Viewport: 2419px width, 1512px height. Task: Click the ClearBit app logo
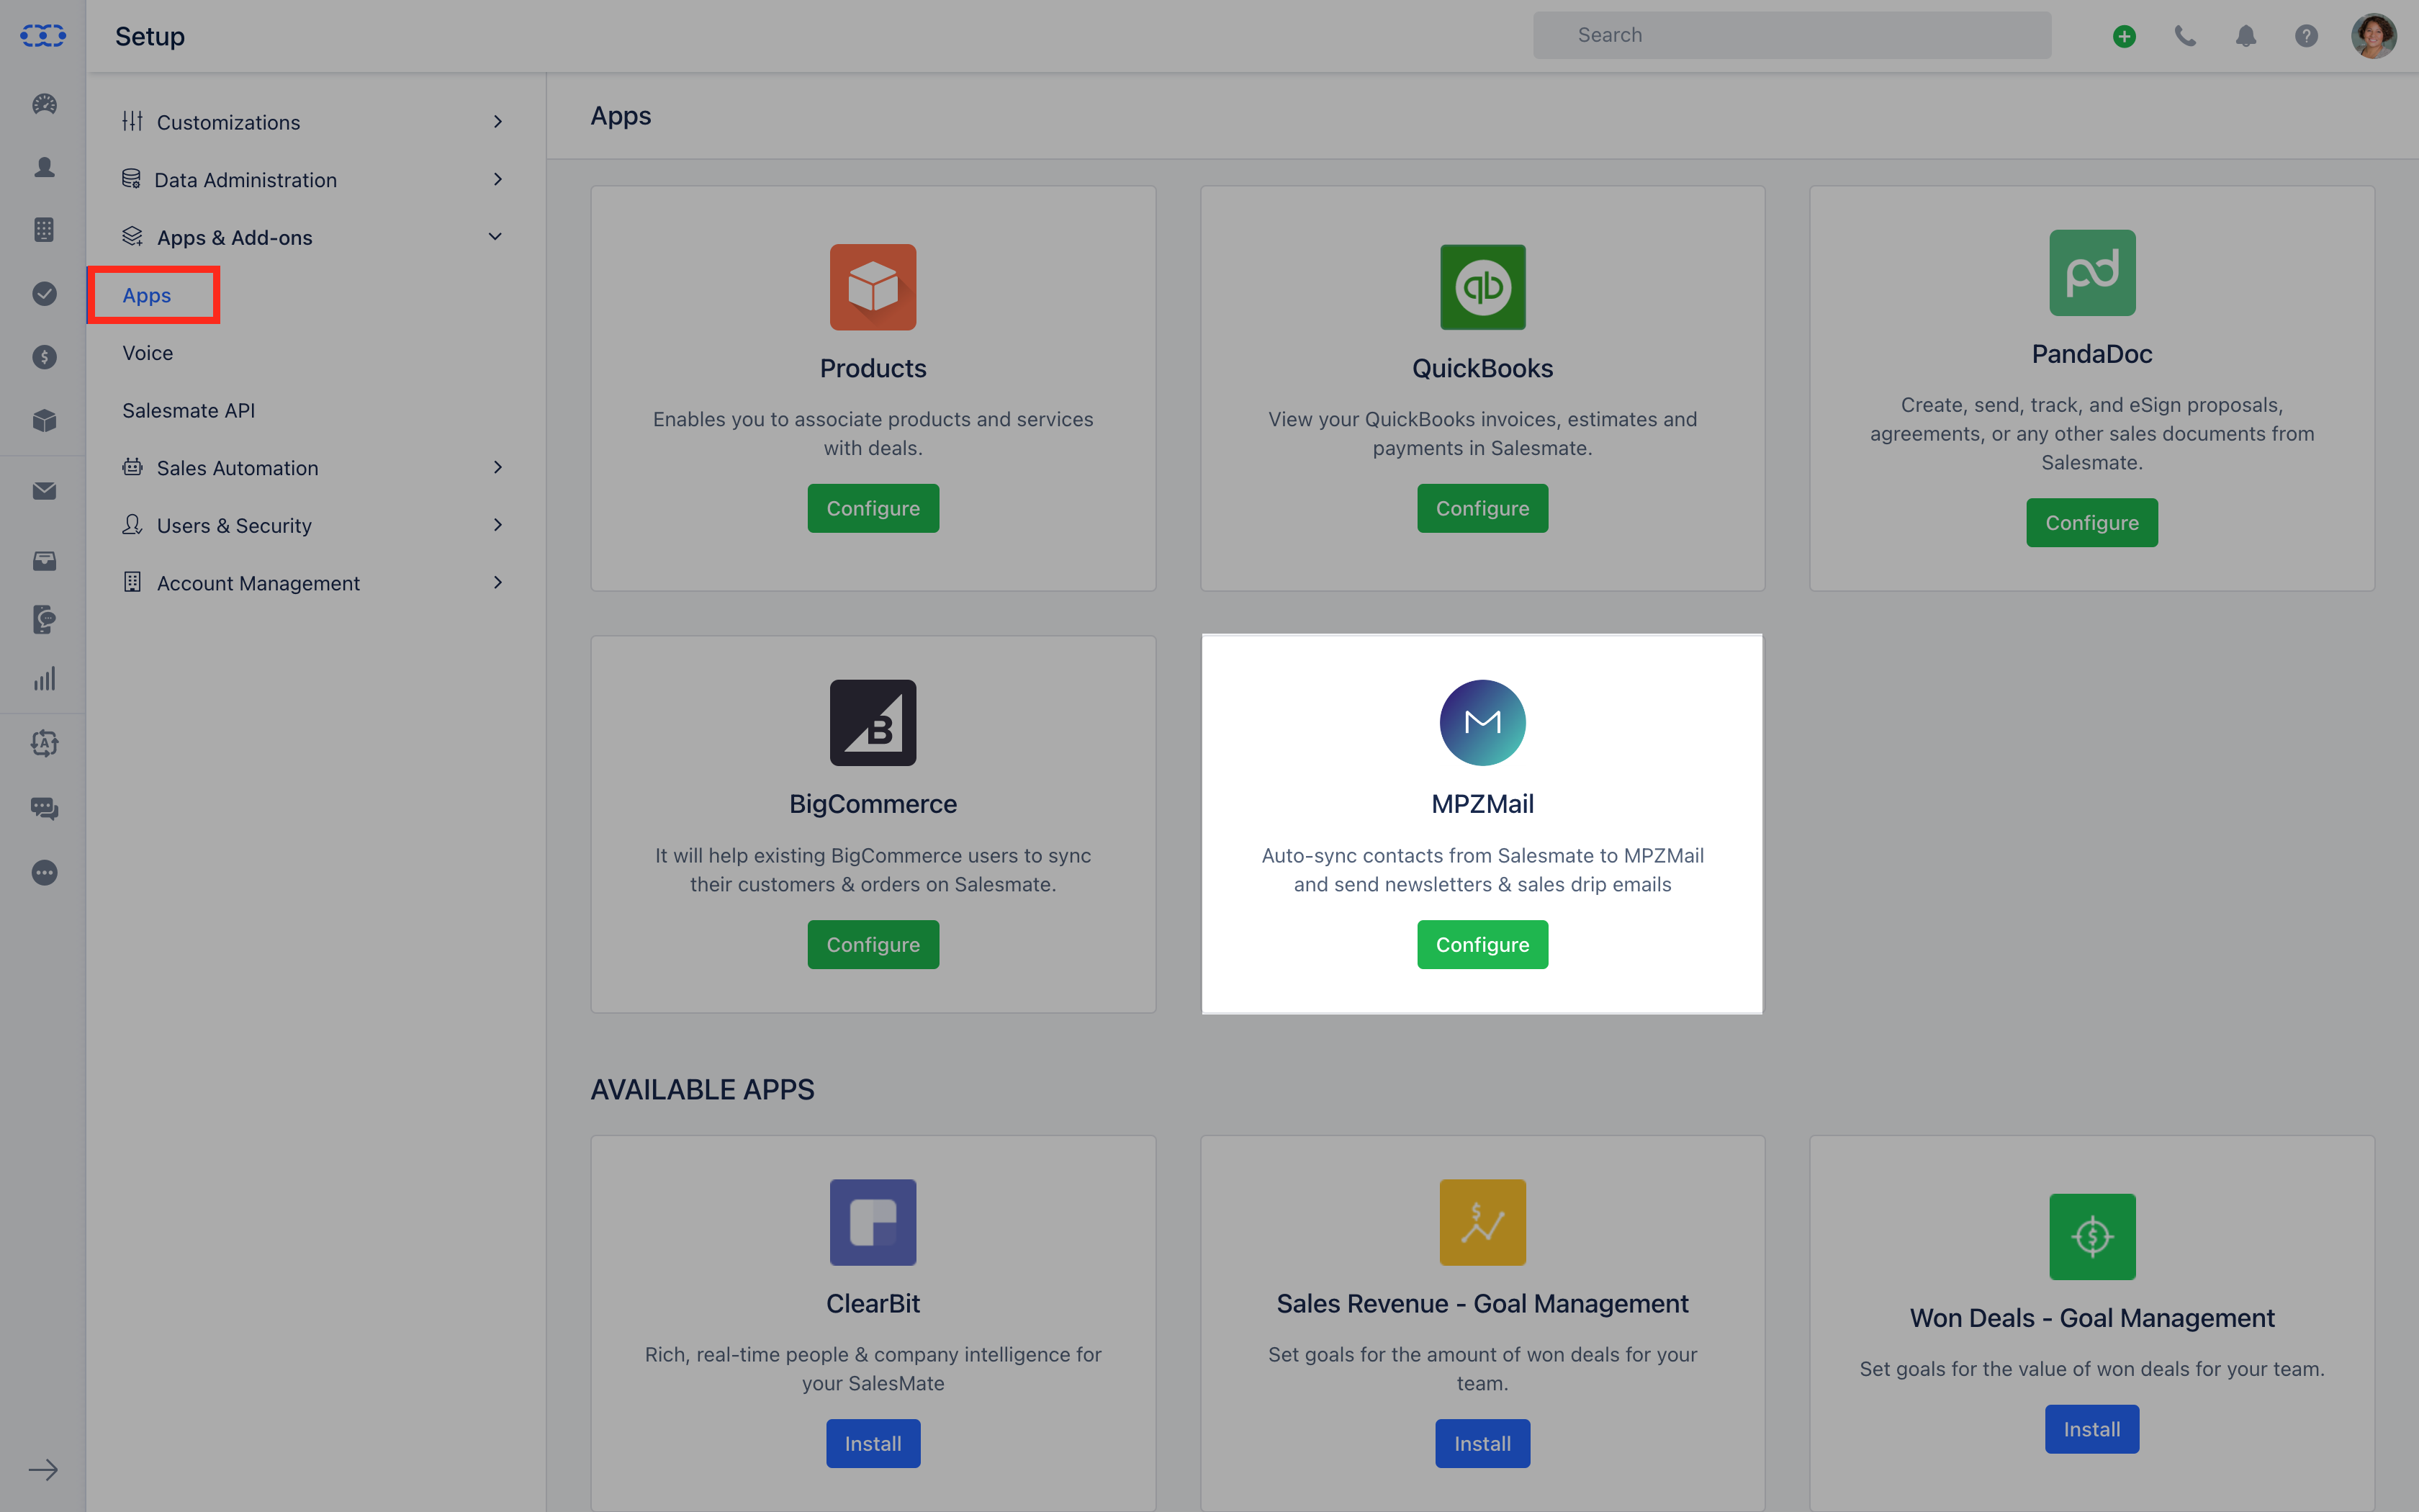pos(873,1222)
